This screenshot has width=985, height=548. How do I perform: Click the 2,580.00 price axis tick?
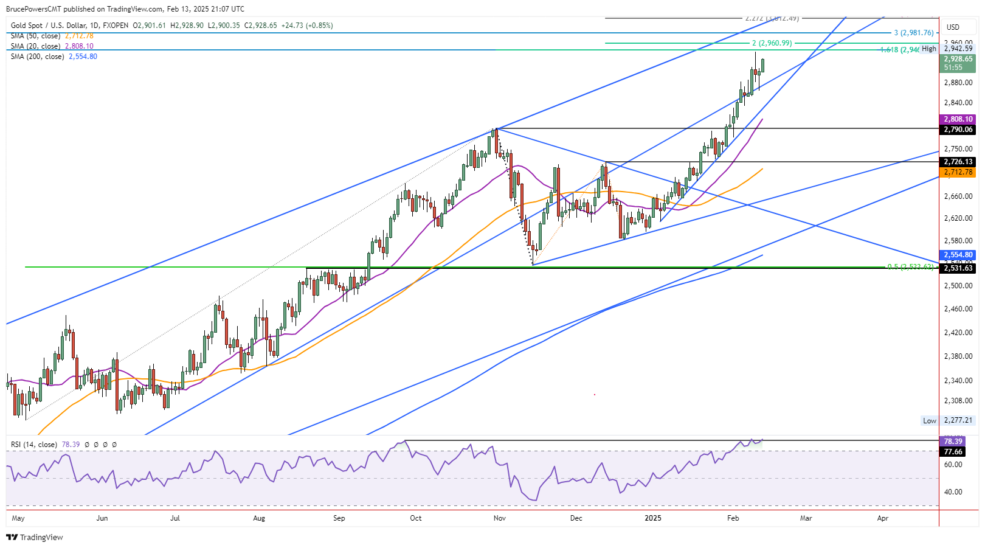point(958,241)
